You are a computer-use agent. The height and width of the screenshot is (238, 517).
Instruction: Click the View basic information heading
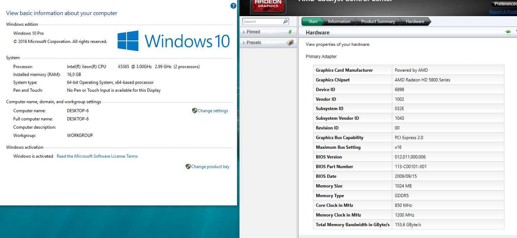click(x=62, y=13)
